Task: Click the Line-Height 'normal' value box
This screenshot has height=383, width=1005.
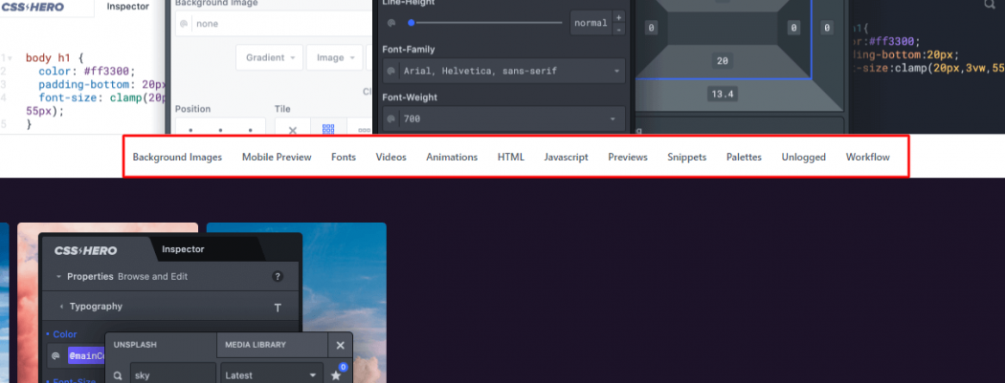Action: (x=591, y=23)
